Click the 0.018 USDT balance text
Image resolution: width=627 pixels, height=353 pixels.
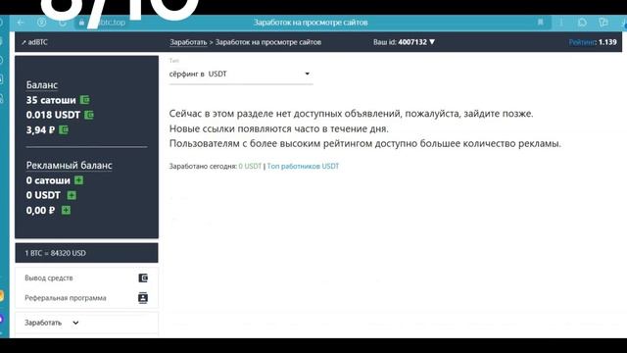tap(53, 115)
